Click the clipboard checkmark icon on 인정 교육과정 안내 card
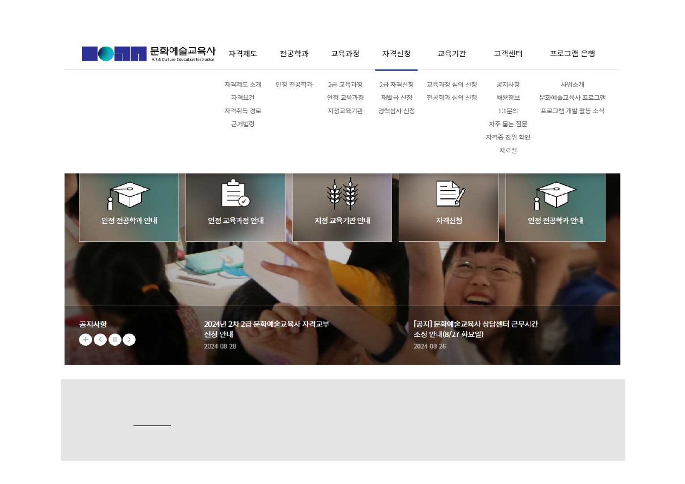 point(235,194)
